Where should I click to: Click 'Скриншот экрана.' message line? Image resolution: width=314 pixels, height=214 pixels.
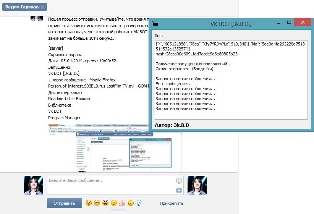point(66,55)
